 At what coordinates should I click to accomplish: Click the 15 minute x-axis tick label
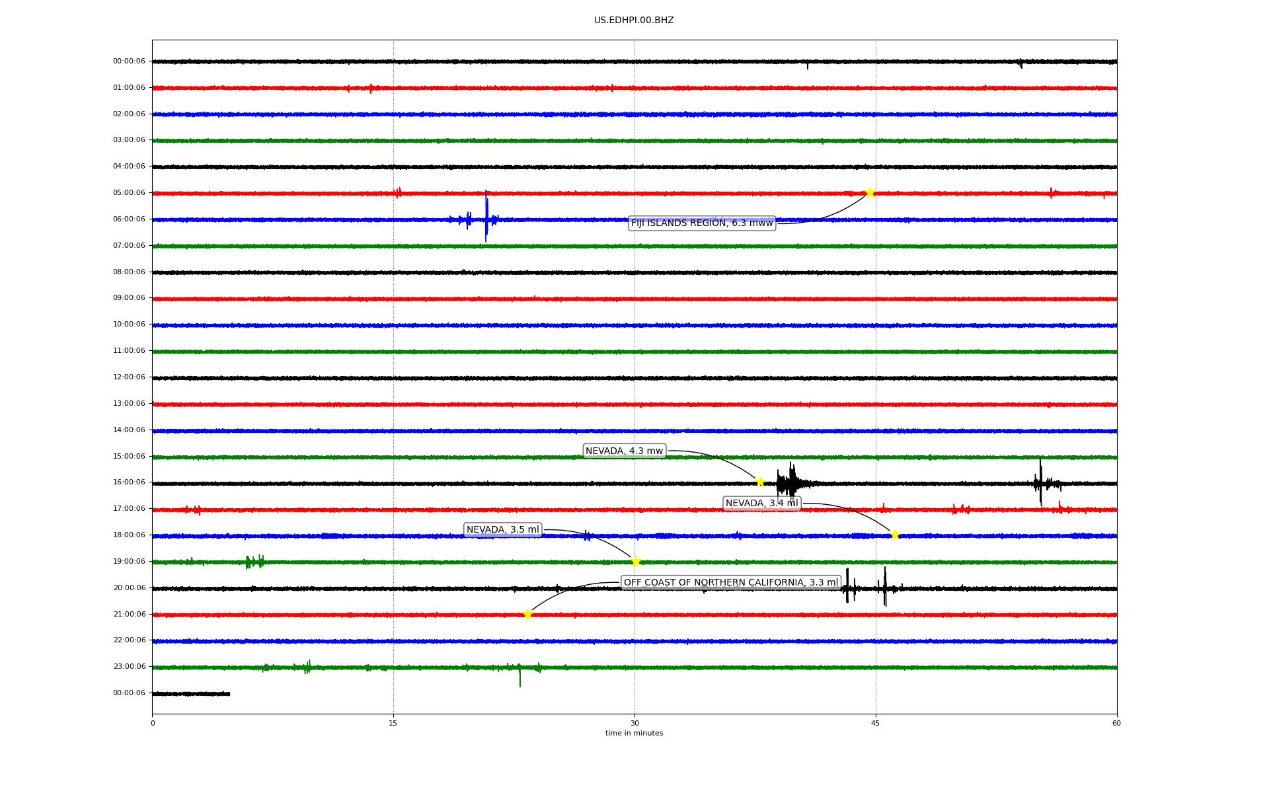393,723
